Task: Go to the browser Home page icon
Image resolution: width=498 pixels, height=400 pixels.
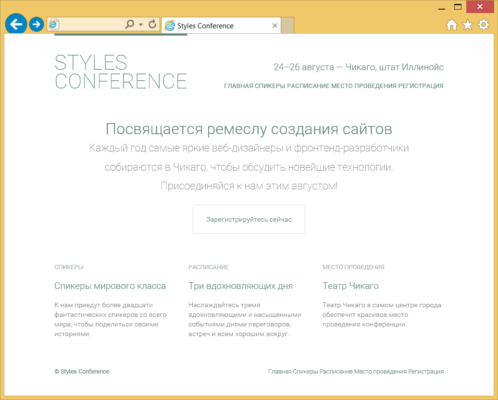Action: 452,25
